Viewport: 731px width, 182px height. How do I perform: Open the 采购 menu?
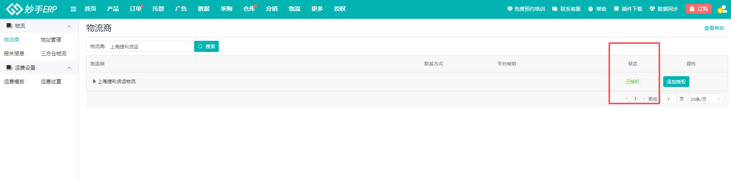226,9
